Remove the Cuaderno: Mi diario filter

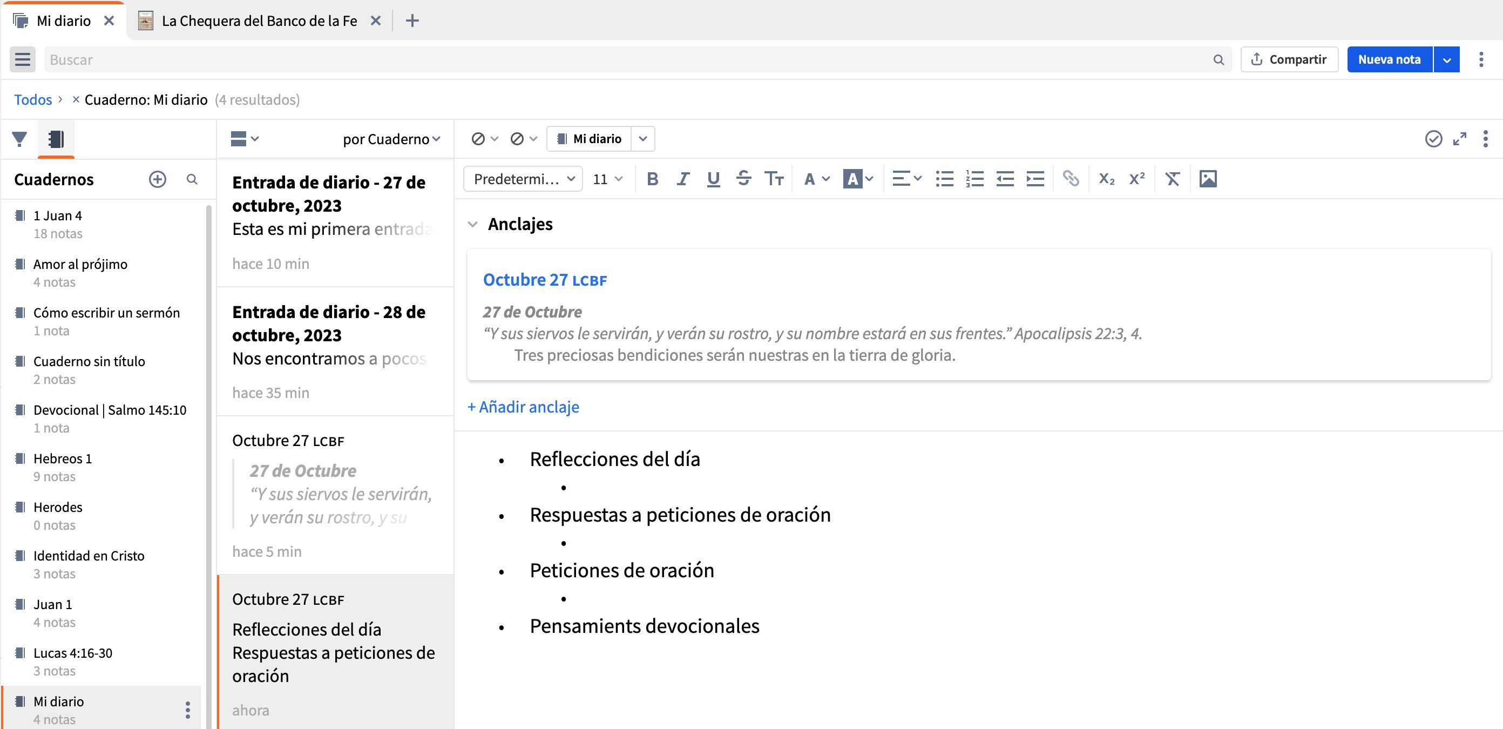(x=76, y=100)
